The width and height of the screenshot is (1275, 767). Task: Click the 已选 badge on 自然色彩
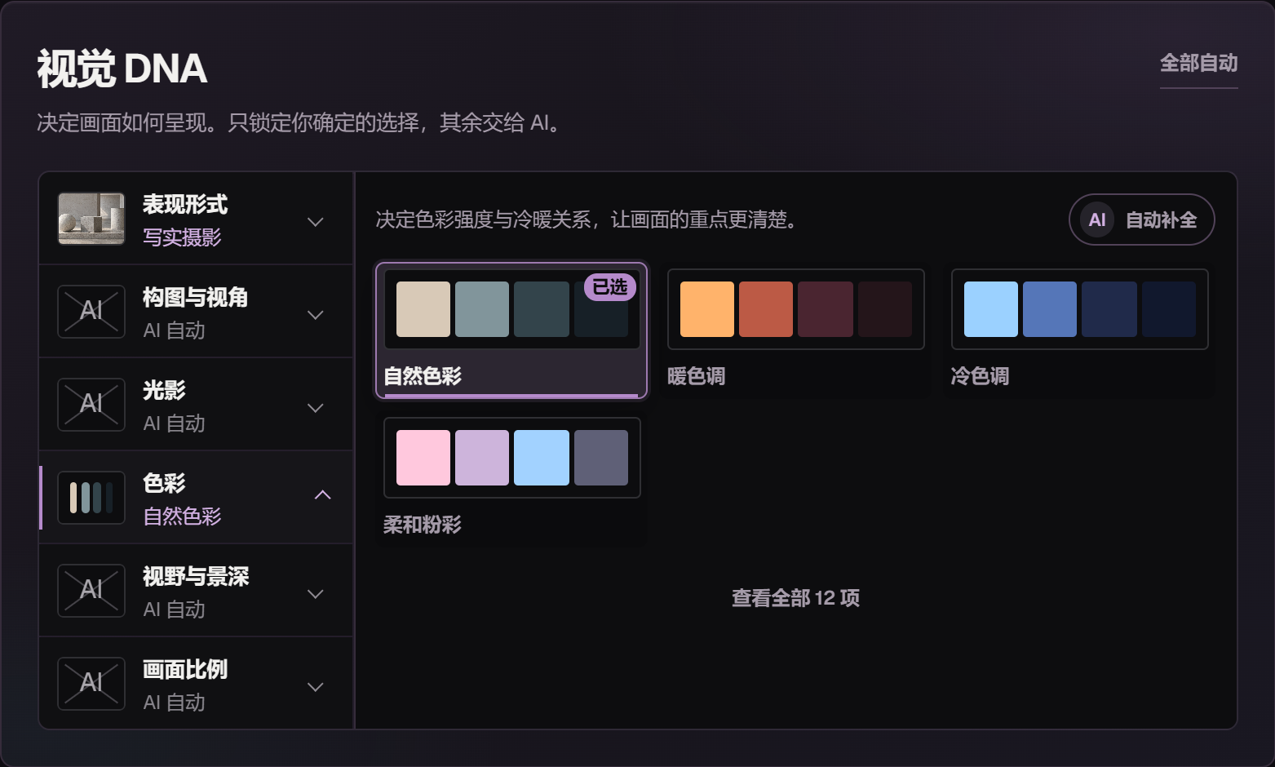(x=610, y=287)
